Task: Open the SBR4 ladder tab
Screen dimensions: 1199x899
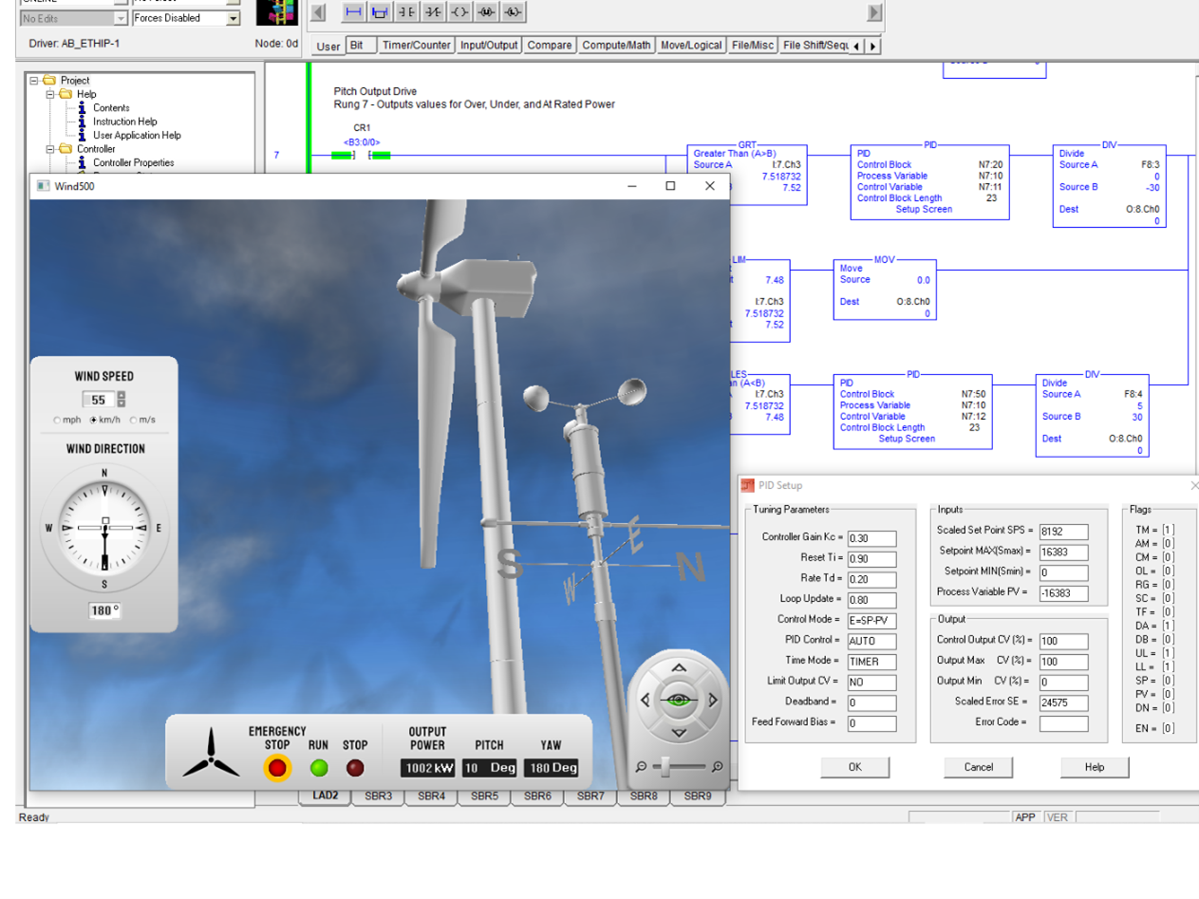Action: (x=433, y=797)
